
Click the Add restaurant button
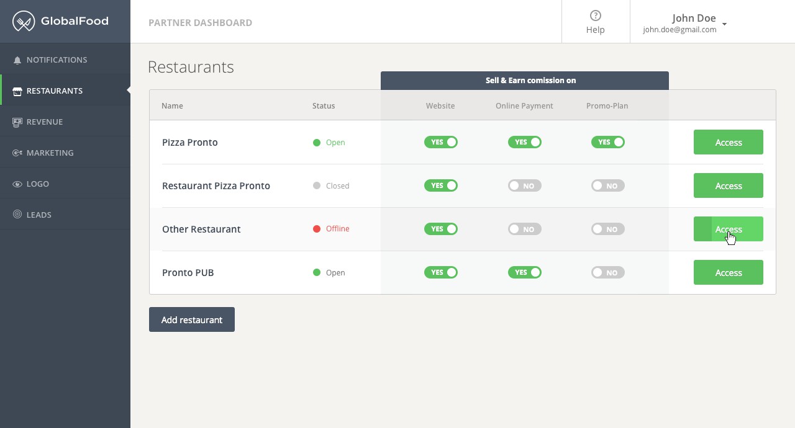pyautogui.click(x=192, y=319)
